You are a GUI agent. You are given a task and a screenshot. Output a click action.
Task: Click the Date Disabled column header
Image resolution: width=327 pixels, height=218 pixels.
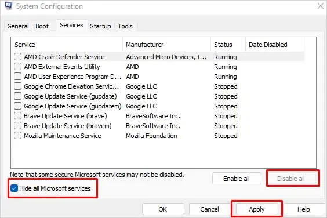[x=275, y=45]
